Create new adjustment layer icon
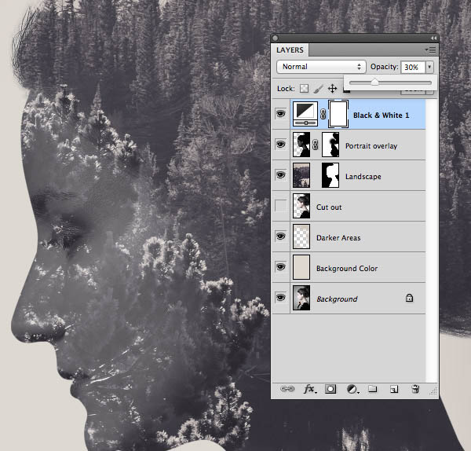Viewport: 471px width, 451px height. click(352, 389)
